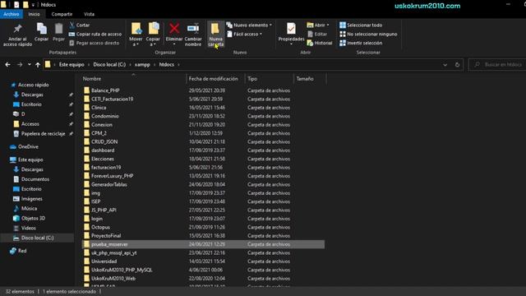Go back with the left arrow
Viewport: 526px width, 296px height.
[x=7, y=64]
